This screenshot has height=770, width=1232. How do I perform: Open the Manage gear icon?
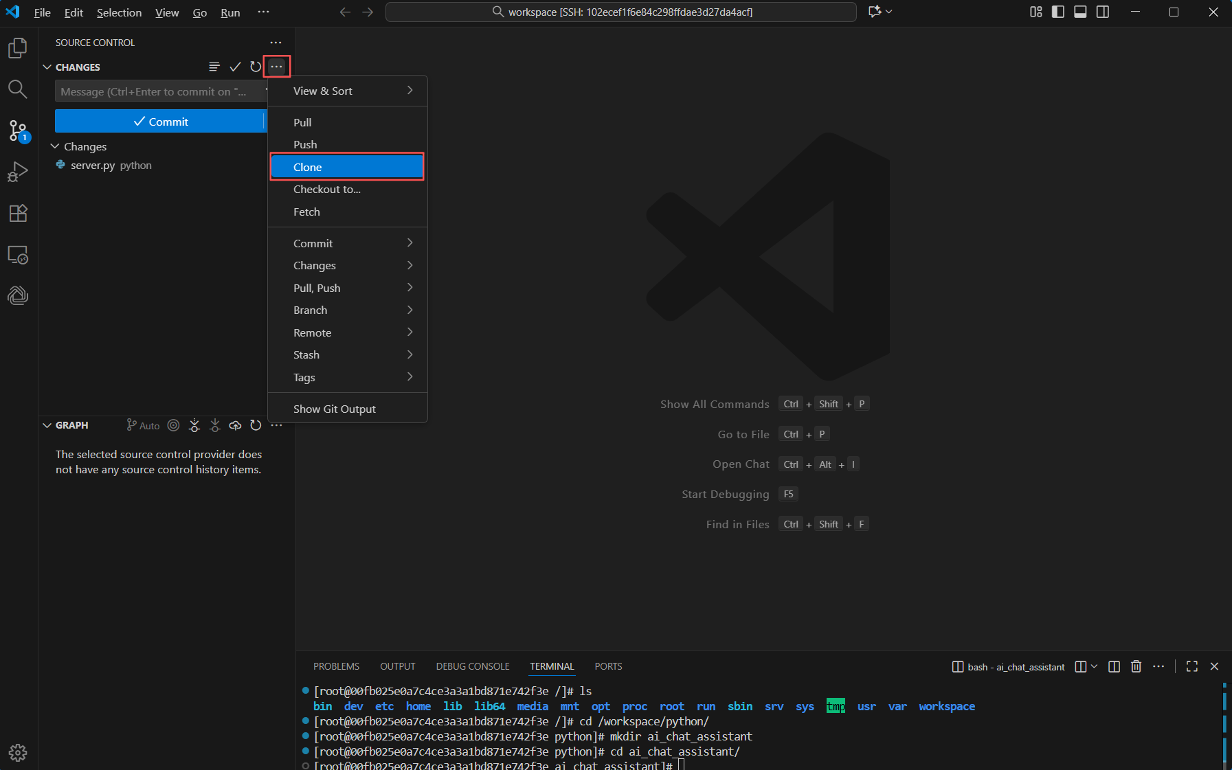[18, 752]
